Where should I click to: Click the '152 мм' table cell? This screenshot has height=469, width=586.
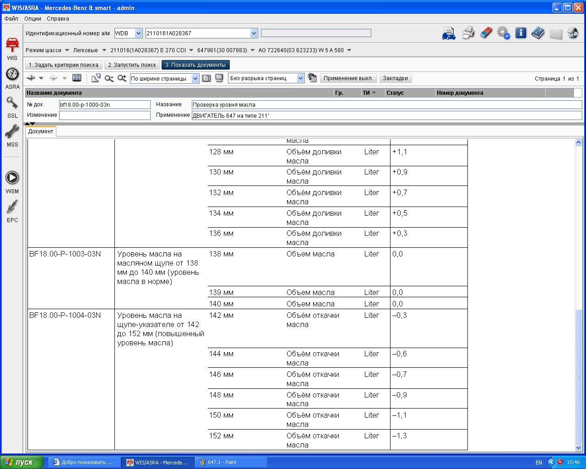coord(222,436)
